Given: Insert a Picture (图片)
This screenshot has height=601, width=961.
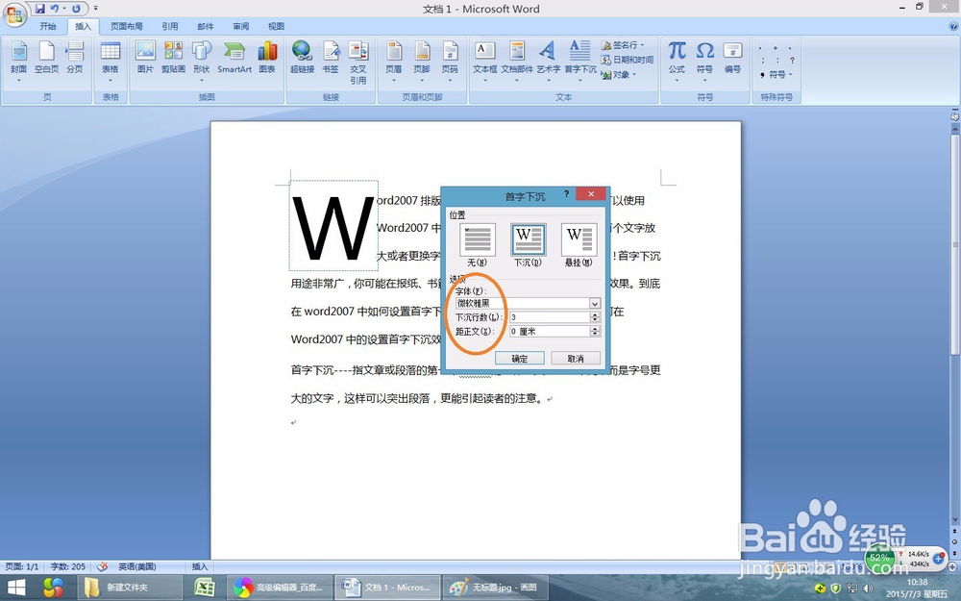Looking at the screenshot, I should point(145,59).
